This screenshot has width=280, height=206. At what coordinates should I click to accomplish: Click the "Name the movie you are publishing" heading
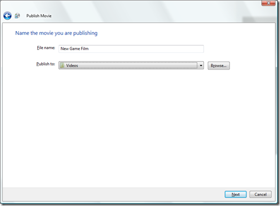coord(56,33)
